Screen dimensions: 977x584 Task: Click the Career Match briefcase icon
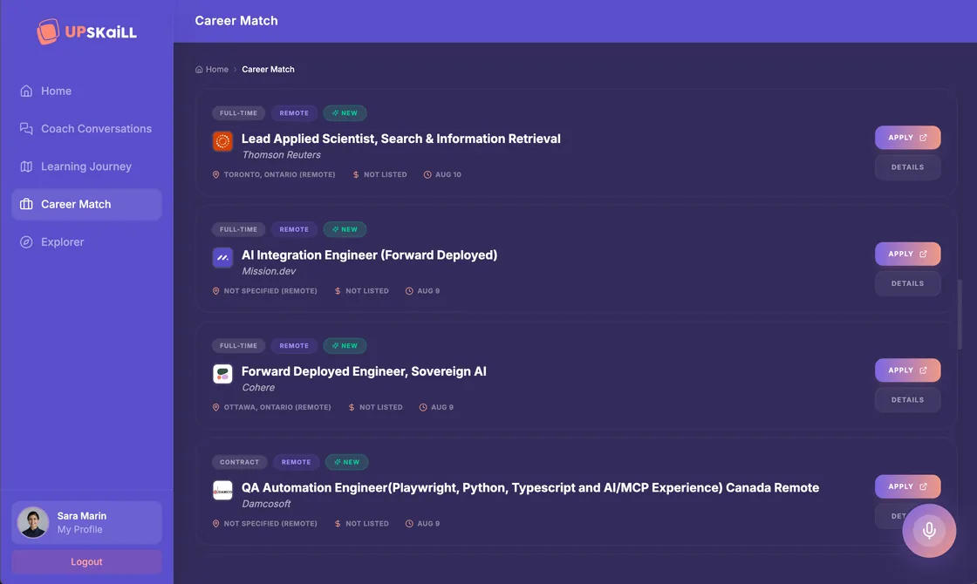coord(26,204)
